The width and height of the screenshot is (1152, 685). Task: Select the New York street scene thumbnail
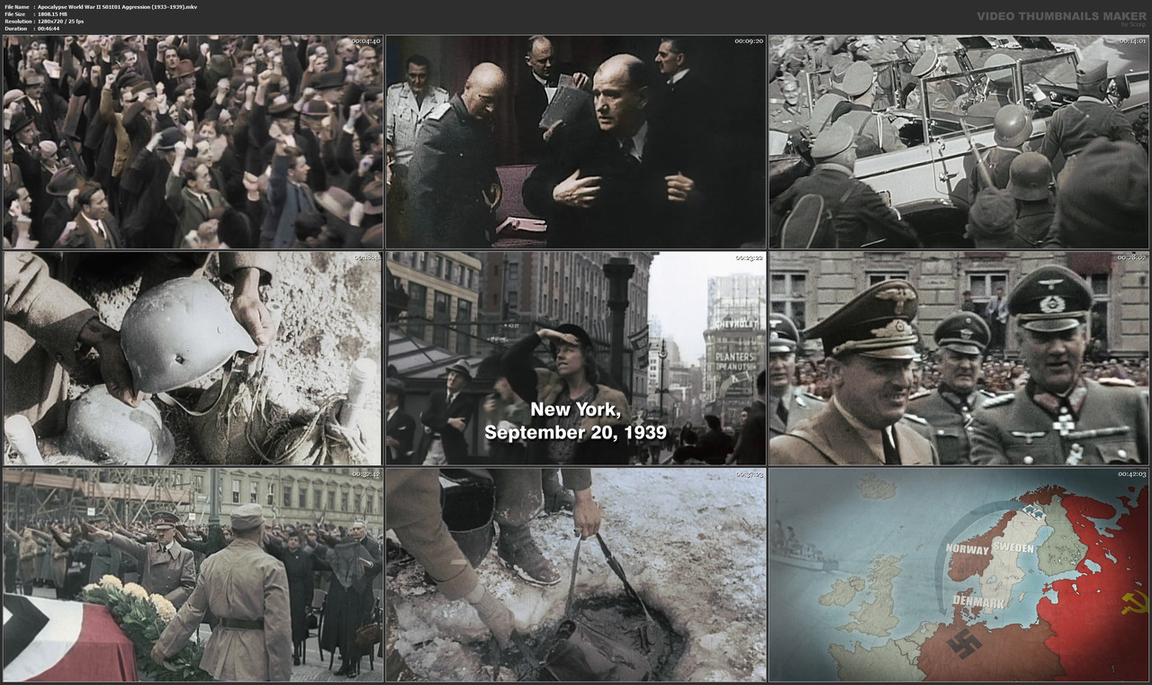coord(576,358)
